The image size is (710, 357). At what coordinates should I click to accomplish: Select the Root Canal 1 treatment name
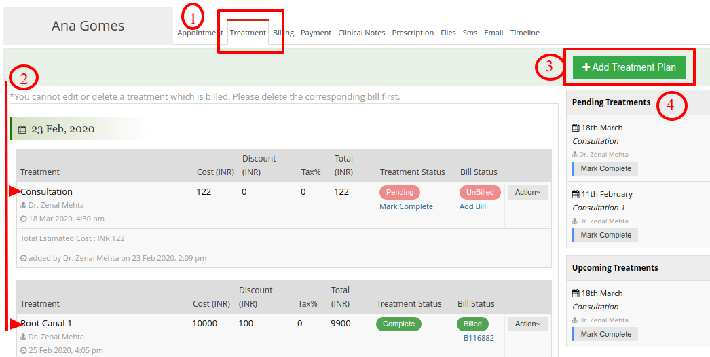(x=46, y=324)
